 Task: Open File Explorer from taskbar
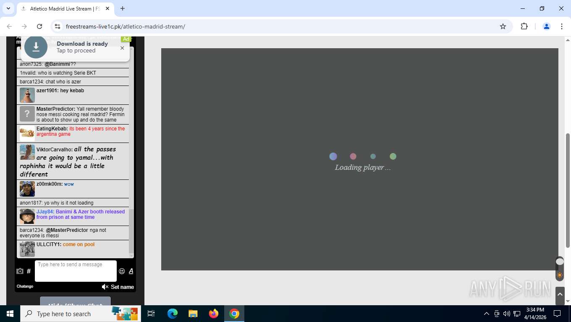(x=193, y=314)
